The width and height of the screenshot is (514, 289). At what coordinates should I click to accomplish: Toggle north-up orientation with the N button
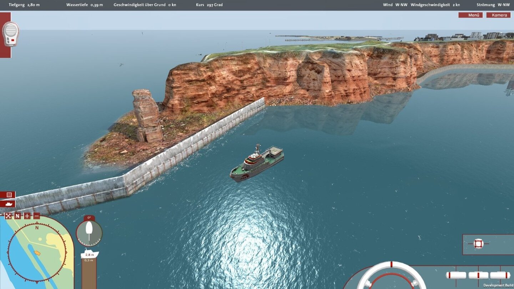tap(17, 216)
